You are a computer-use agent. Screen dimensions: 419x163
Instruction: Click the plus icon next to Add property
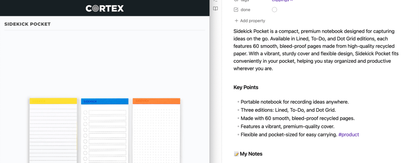pos(236,21)
